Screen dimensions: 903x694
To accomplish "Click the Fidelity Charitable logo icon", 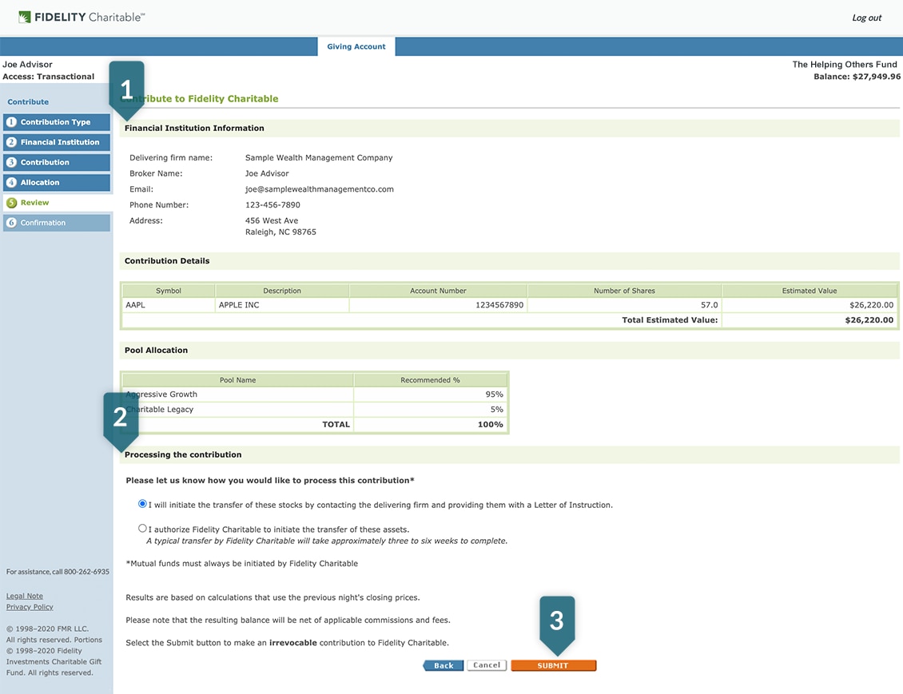I will [x=24, y=18].
